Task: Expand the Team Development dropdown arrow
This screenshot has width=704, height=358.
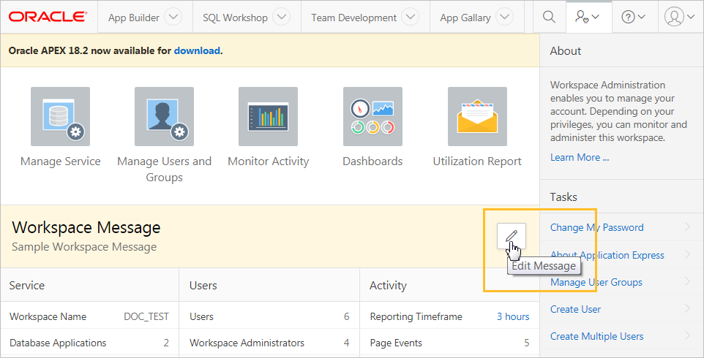Action: 411,18
